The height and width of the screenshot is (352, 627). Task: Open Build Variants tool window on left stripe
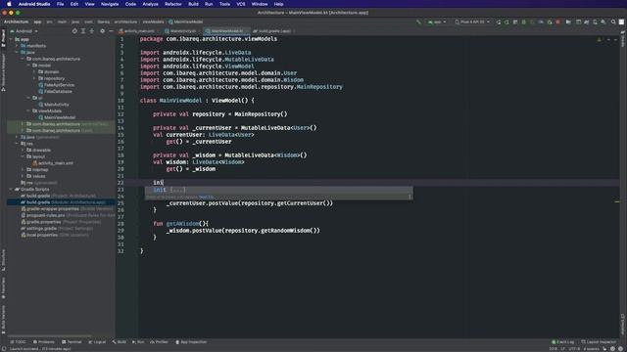click(3, 320)
